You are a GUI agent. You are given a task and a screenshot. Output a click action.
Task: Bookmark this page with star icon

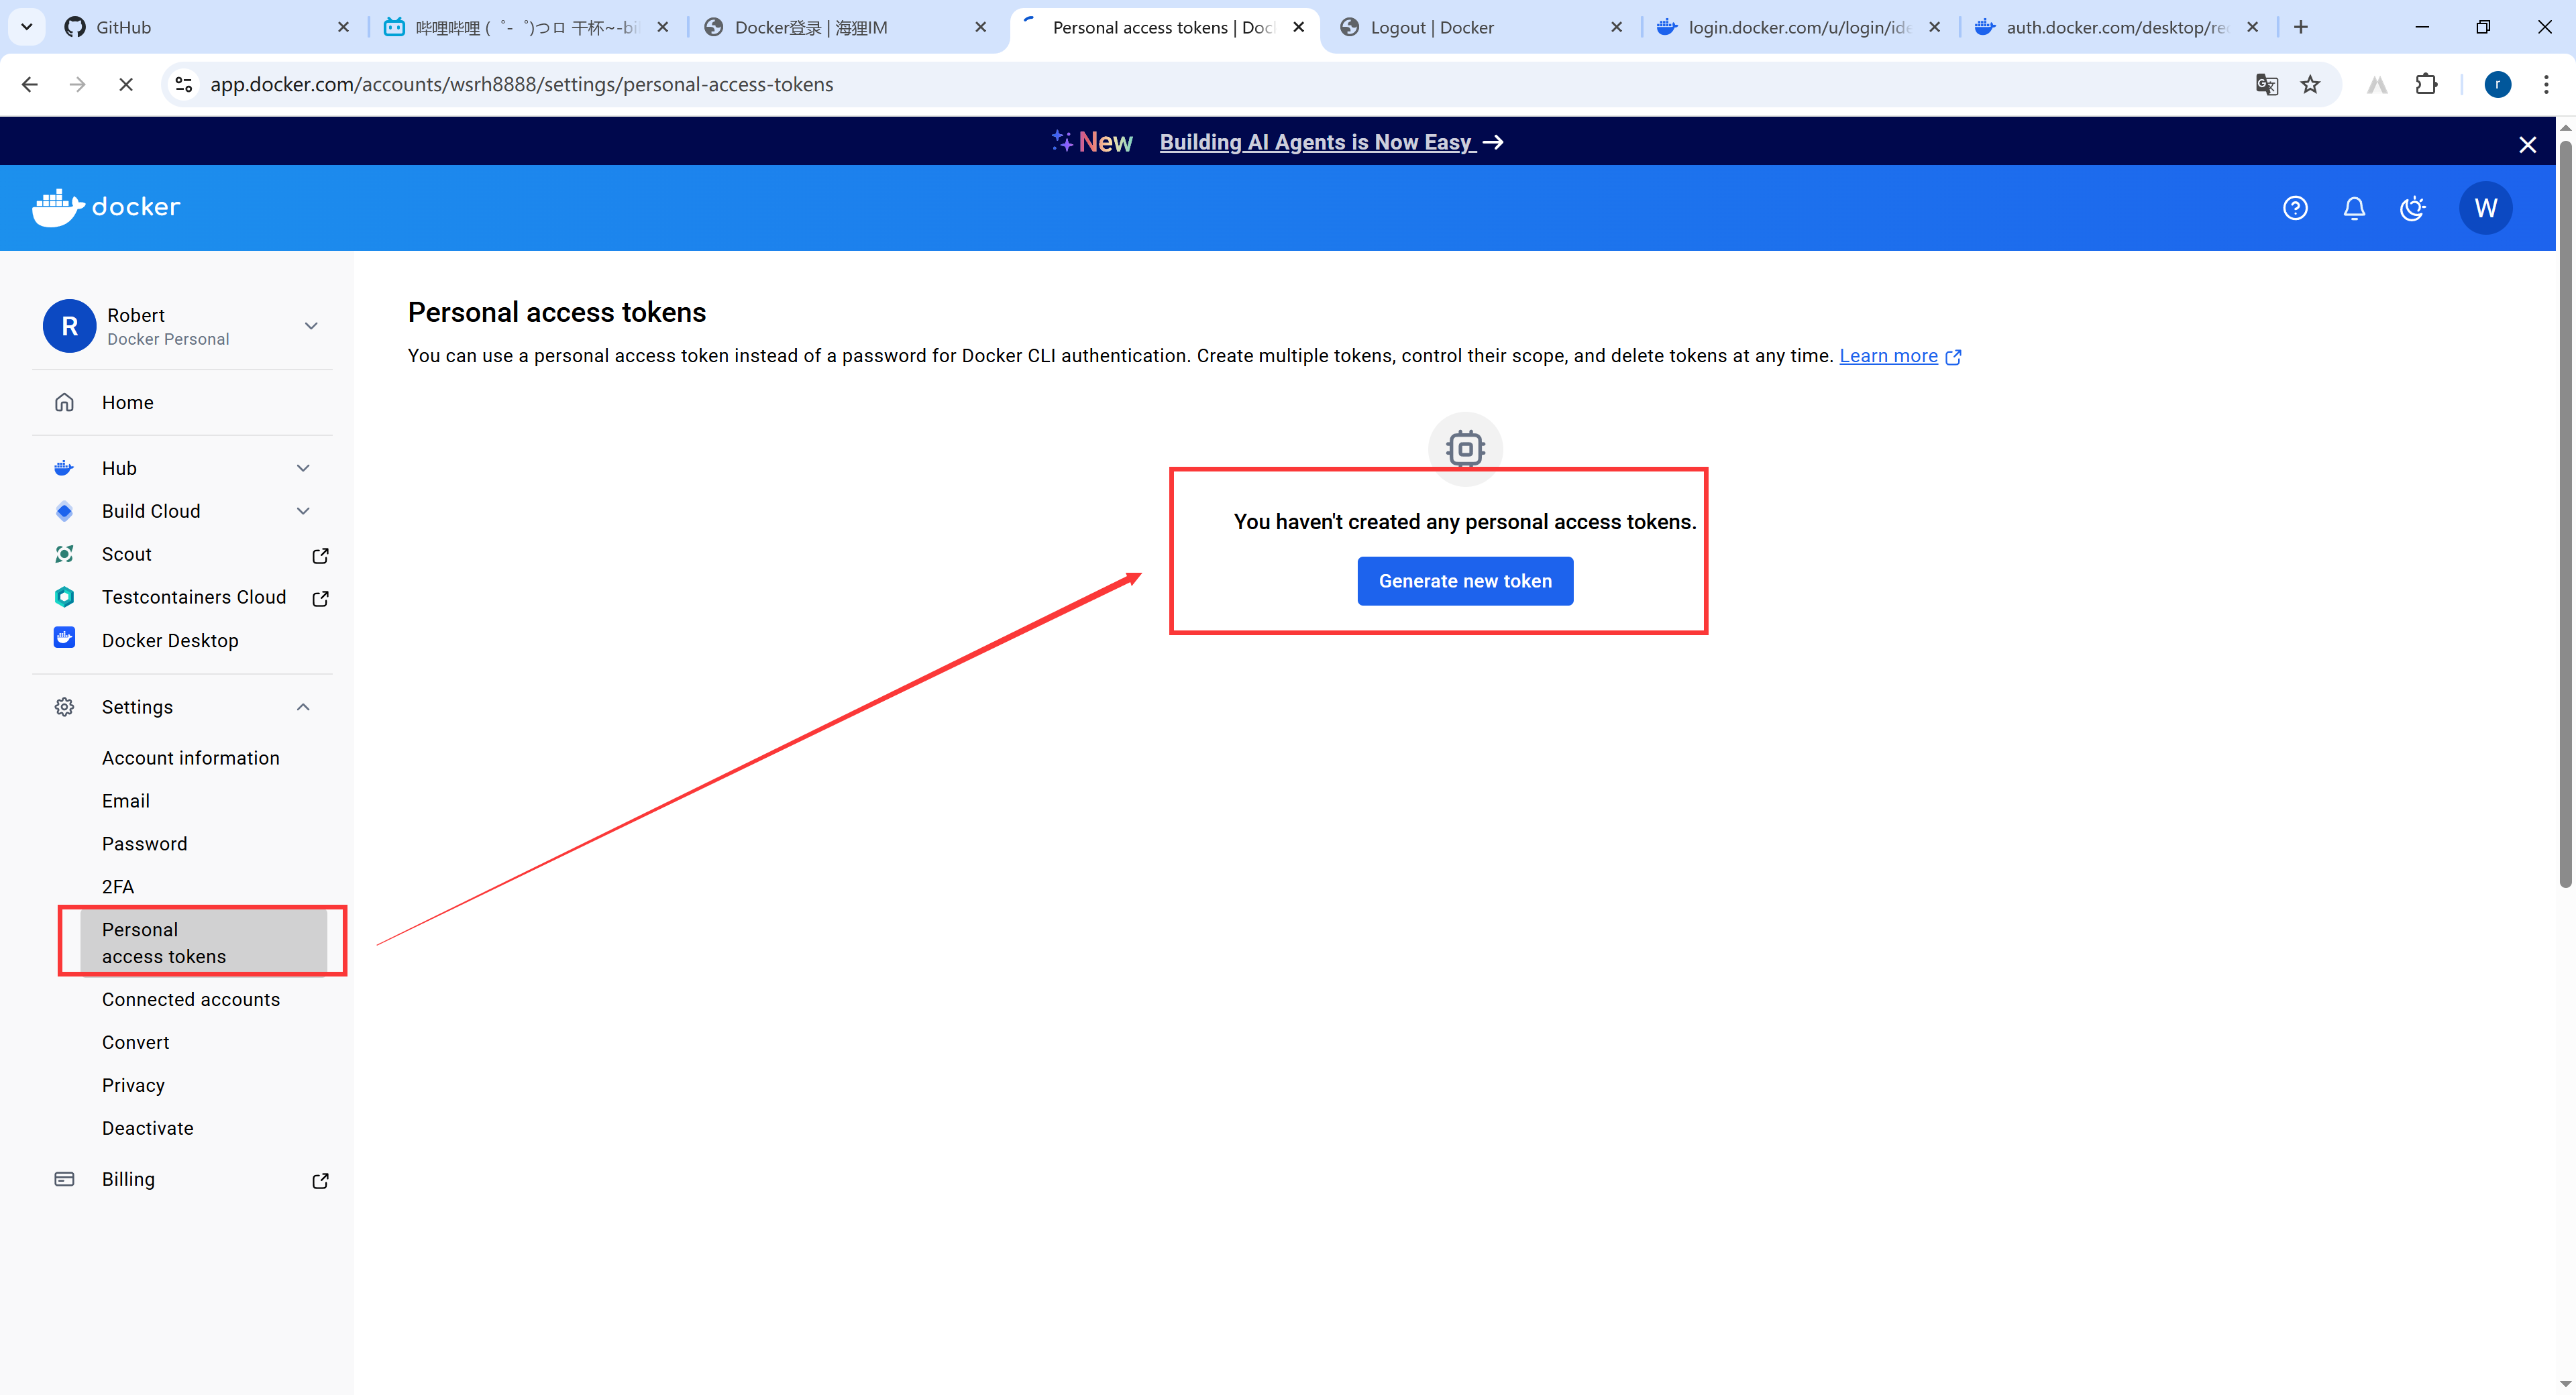(2310, 85)
